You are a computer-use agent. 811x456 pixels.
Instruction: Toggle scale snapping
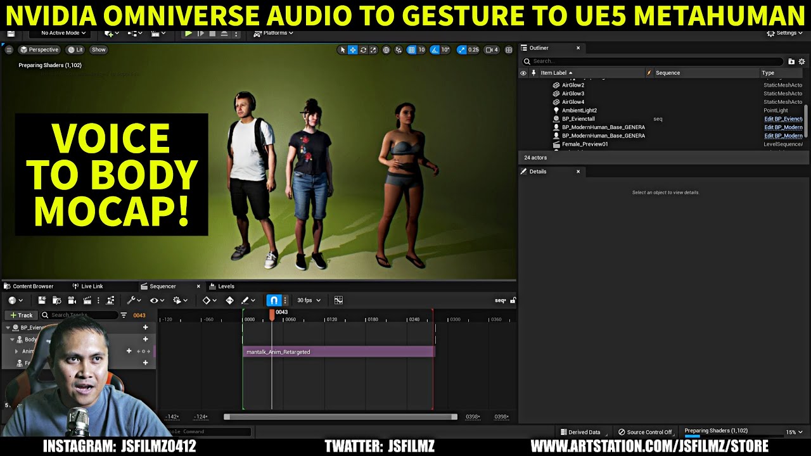(461, 50)
